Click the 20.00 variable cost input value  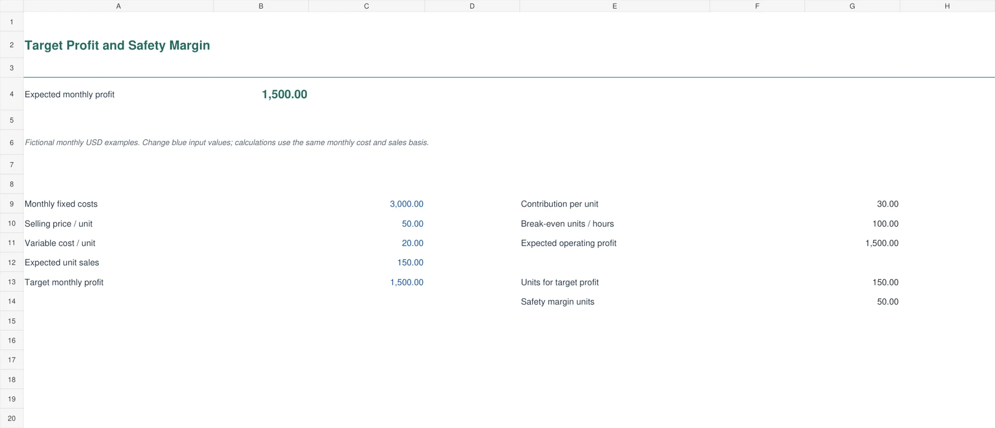(412, 243)
